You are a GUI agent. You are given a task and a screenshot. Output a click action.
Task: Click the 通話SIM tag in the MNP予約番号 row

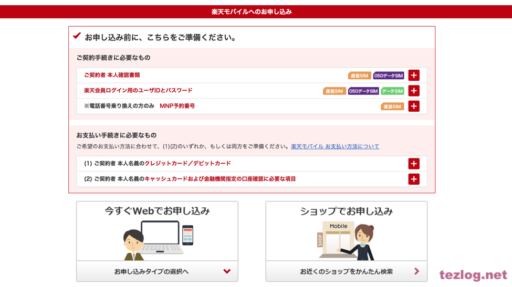(392, 107)
